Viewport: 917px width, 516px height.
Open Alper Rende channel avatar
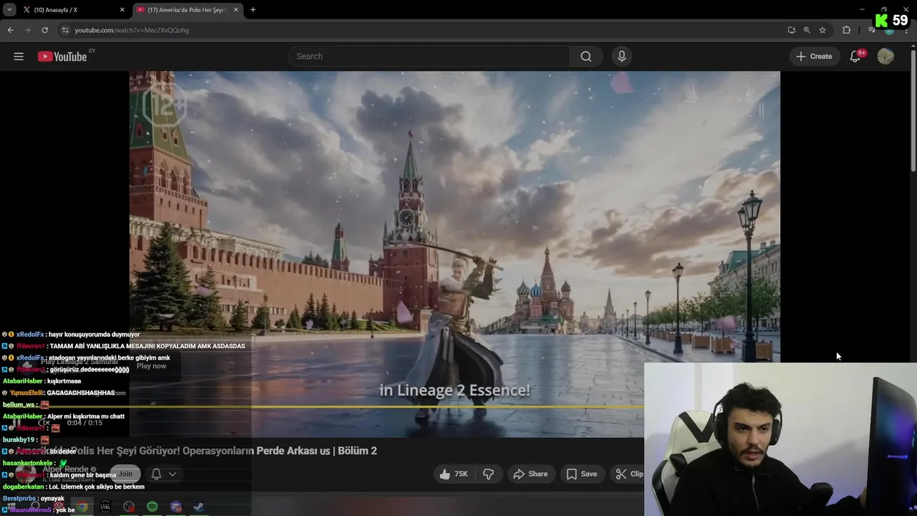(27, 474)
